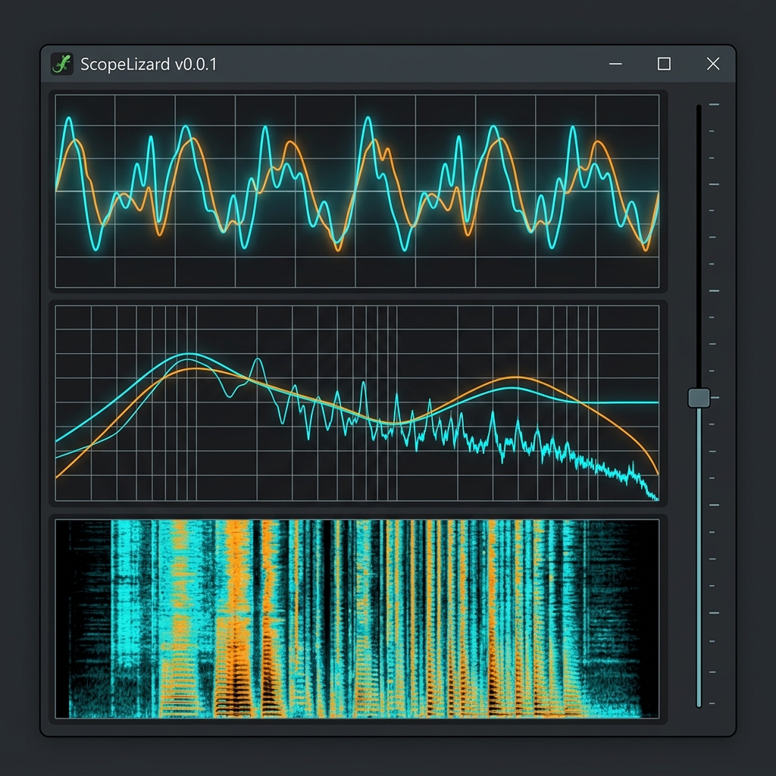776x776 pixels.
Task: Minimize the ScopeLizard window
Action: click(615, 64)
